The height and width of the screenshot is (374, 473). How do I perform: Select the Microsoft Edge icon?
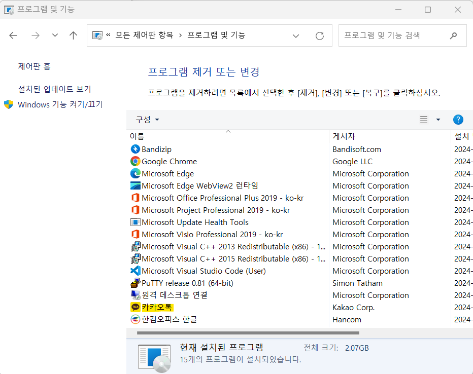[135, 173]
